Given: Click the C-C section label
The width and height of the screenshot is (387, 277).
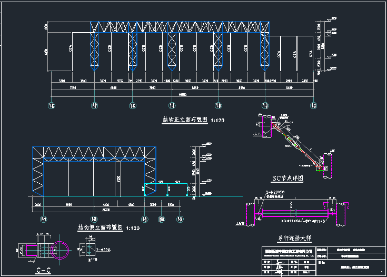Looking at the screenshot, I should [43, 270].
